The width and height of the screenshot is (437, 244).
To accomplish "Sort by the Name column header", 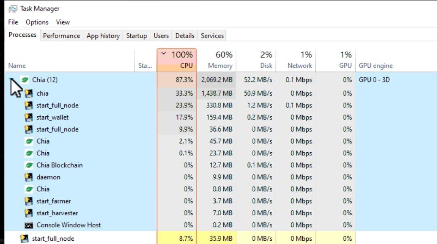I will [x=70, y=61].
